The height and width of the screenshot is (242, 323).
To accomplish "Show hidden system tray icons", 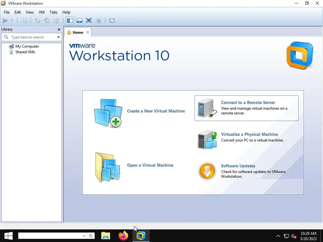I will pos(278,236).
